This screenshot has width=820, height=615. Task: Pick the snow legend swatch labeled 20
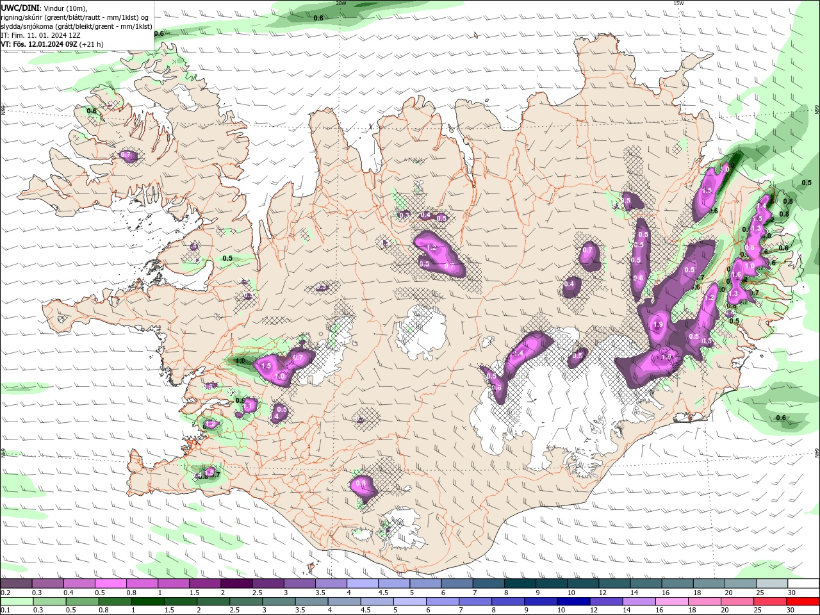click(740, 584)
